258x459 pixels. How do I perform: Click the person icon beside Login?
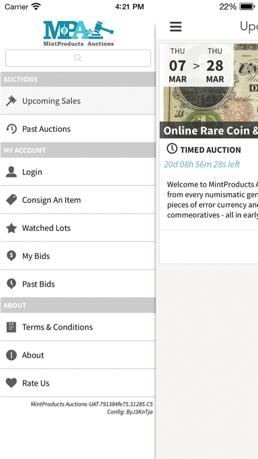point(11,172)
